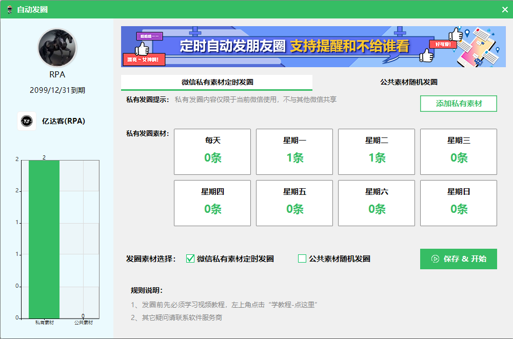Click the green 私有素材 bar in chart

click(44, 239)
